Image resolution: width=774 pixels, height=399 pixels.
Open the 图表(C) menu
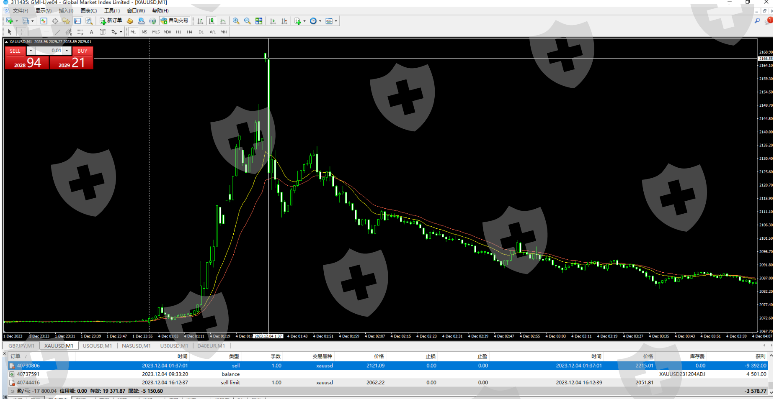pyautogui.click(x=88, y=11)
